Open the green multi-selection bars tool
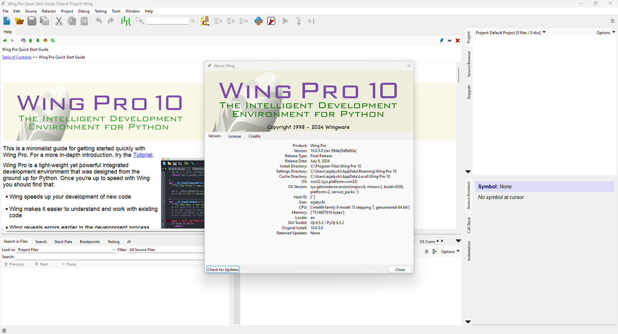618x334 pixels. point(126,21)
